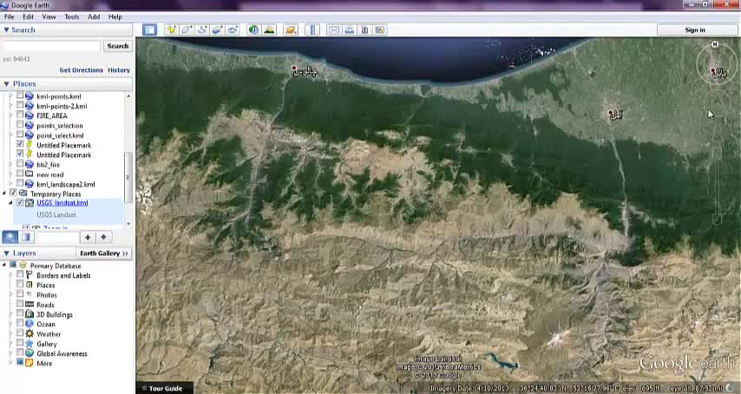The image size is (741, 394).
Task: Open the File menu
Action: pos(9,16)
